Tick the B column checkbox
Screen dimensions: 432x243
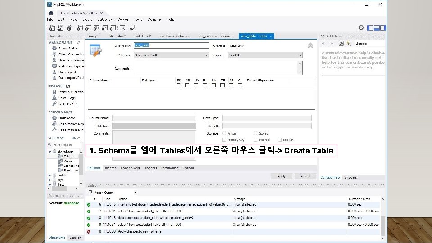(x=205, y=85)
